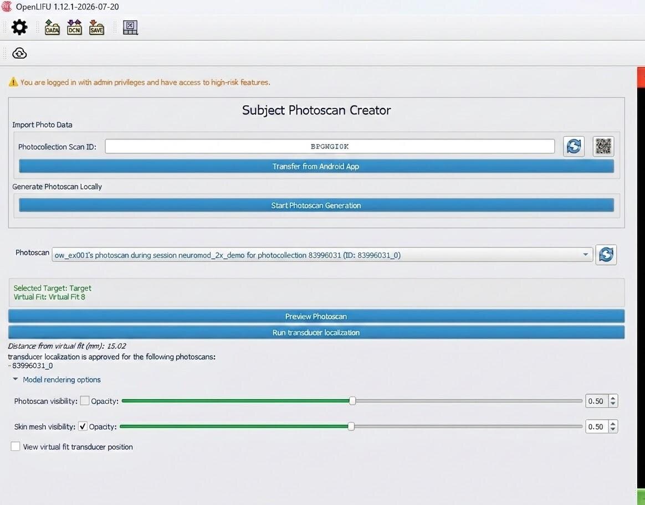Click the "Subject Photoscan Creator" heading
This screenshot has width=645, height=505.
[316, 110]
